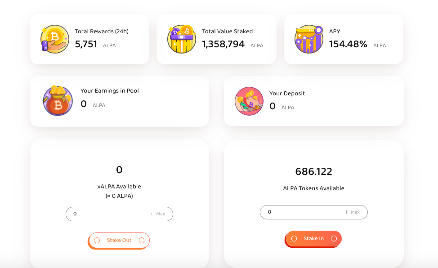Select Max in the xALPA input
This screenshot has width=438, height=268.
[x=161, y=214]
